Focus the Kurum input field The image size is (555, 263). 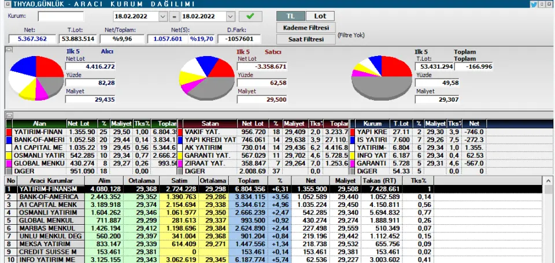(x=61, y=16)
